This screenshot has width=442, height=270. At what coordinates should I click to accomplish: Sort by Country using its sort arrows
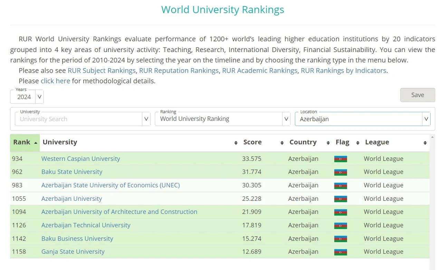(328, 143)
